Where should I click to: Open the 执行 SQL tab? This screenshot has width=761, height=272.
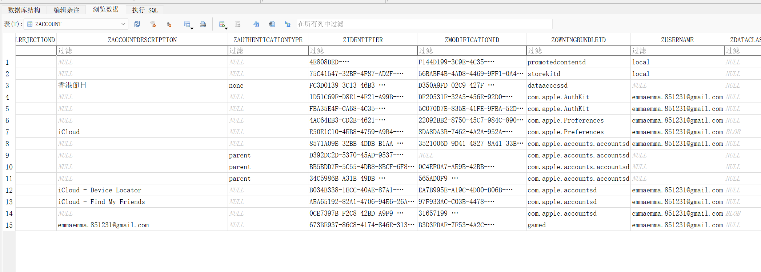click(145, 10)
